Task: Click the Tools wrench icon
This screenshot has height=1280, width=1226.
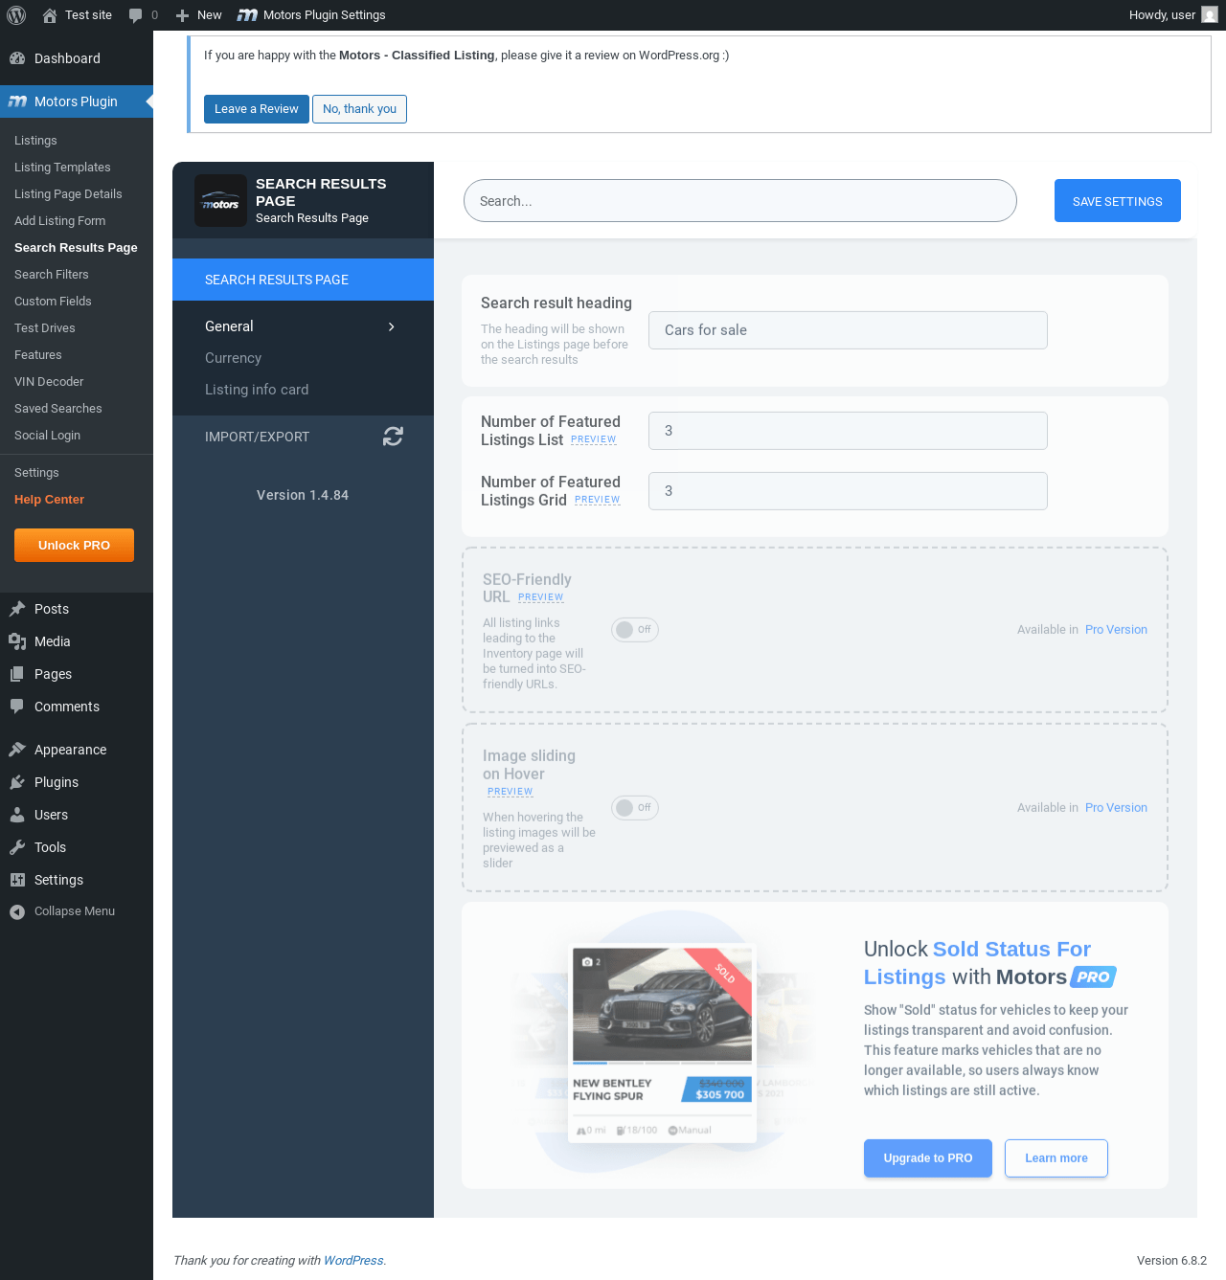Action: coord(17,847)
